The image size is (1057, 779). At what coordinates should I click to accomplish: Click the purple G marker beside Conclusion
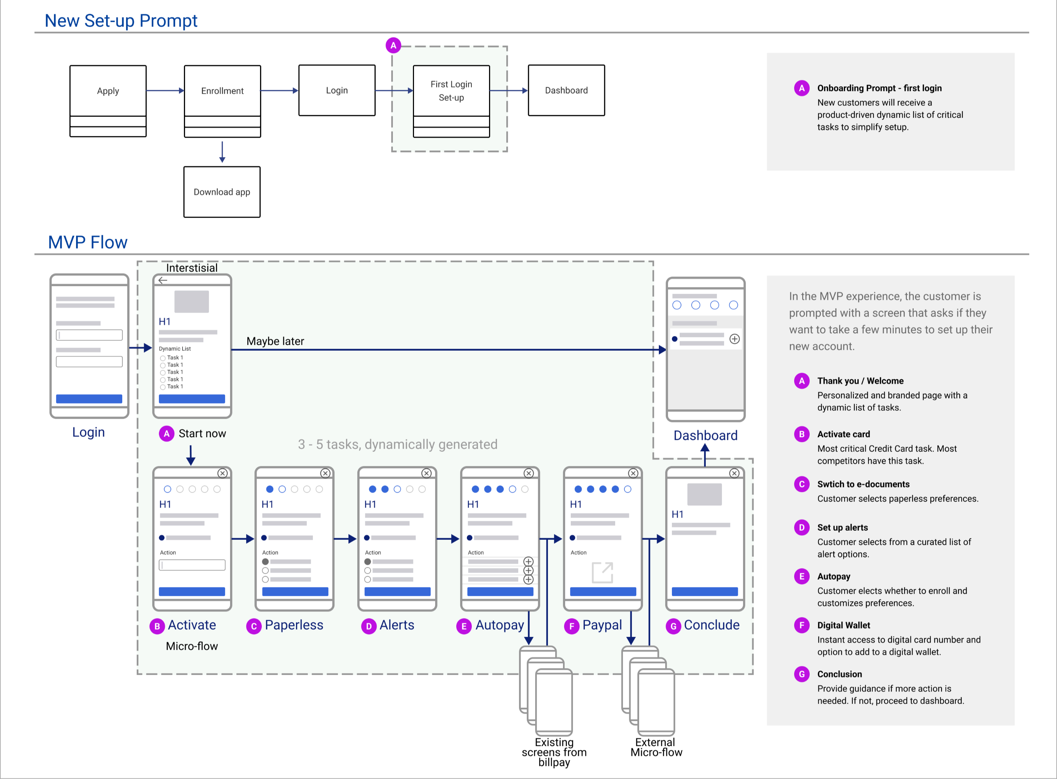(x=802, y=674)
